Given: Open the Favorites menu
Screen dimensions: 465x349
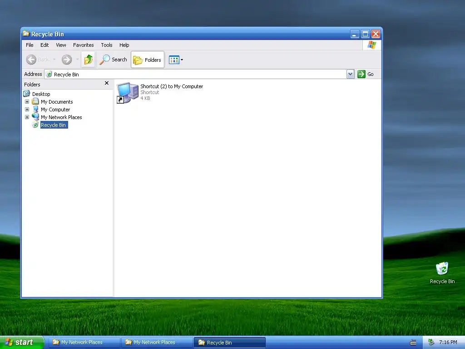Looking at the screenshot, I should pyautogui.click(x=84, y=45).
